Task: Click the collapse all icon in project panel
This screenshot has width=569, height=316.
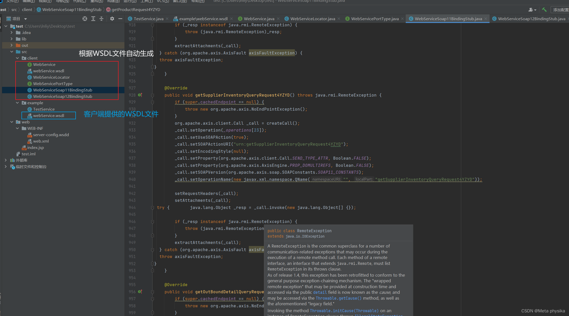Action: click(x=101, y=19)
